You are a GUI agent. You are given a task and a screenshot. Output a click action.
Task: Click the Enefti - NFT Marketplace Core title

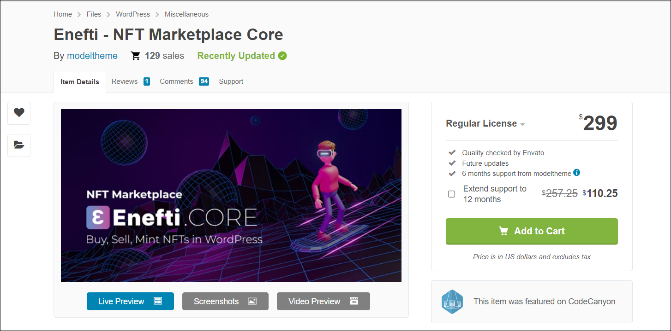(168, 35)
